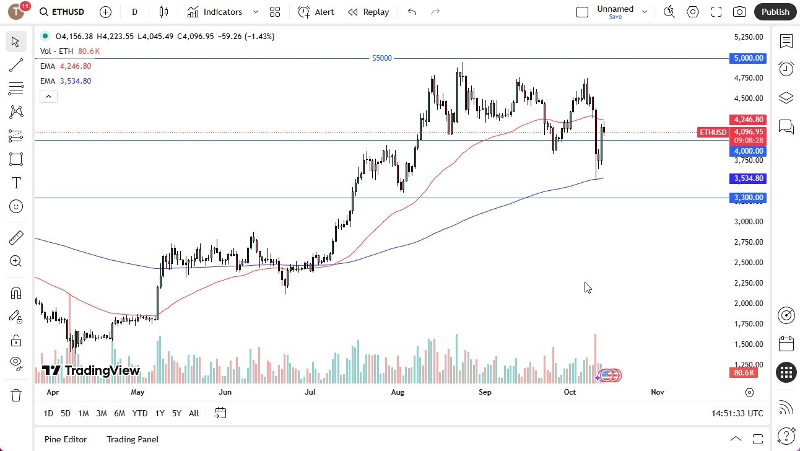This screenshot has width=800, height=451.
Task: Expand the layout name Unnamed dropdown
Action: tap(645, 11)
